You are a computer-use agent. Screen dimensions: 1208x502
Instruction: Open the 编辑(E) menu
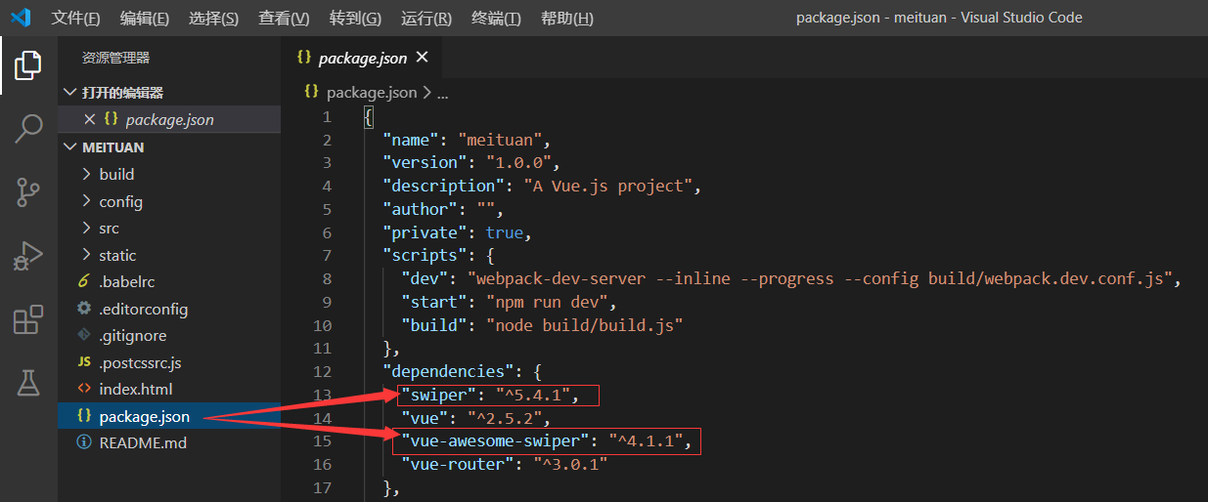pyautogui.click(x=145, y=19)
